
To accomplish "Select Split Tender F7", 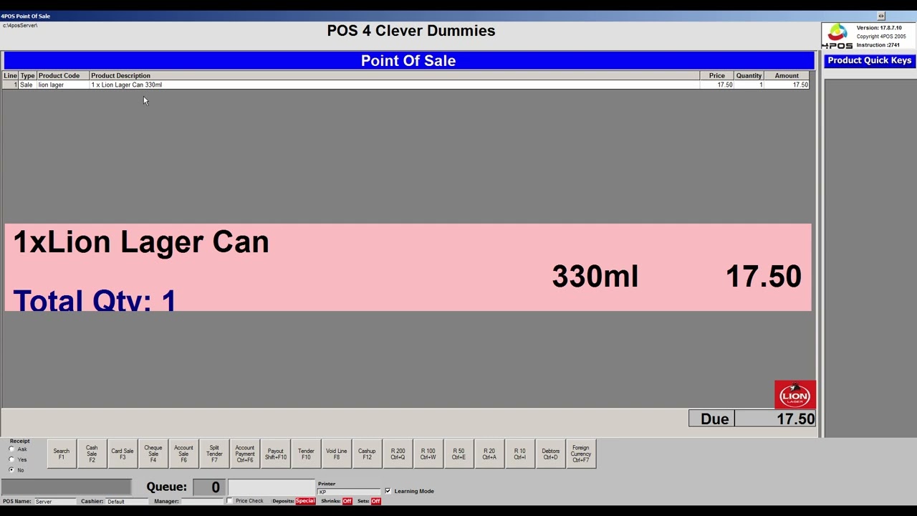I will coord(214,454).
